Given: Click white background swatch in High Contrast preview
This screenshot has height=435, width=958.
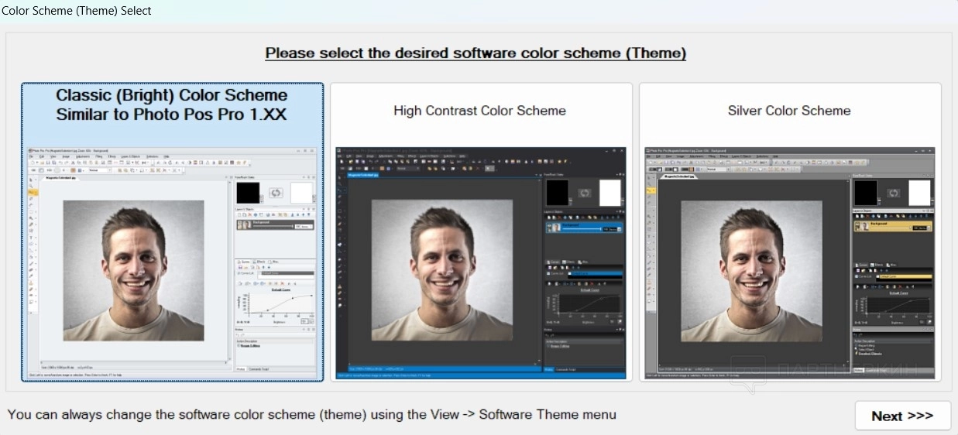Looking at the screenshot, I should pos(609,193).
